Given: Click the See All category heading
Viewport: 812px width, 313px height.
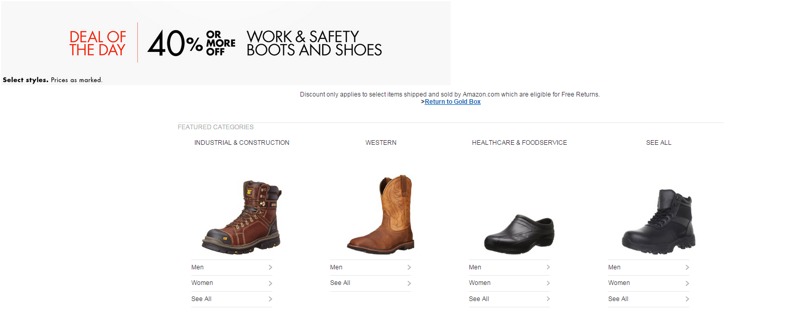Looking at the screenshot, I should 659,143.
